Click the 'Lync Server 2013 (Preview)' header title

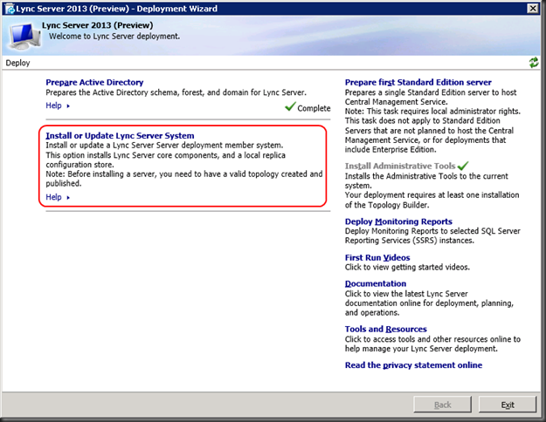98,25
